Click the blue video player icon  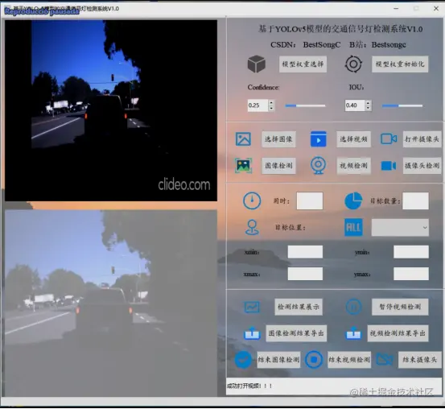point(319,139)
